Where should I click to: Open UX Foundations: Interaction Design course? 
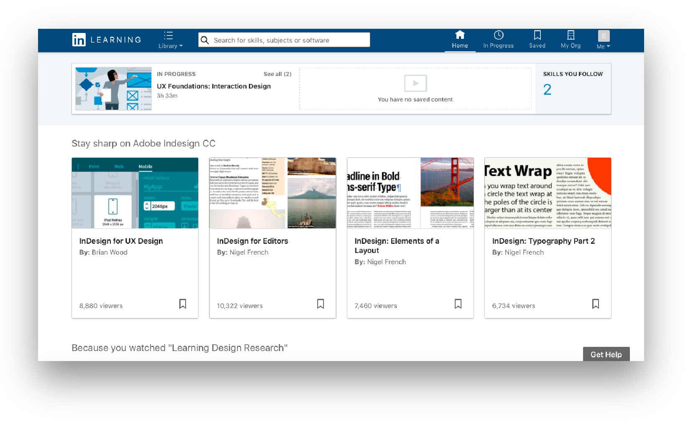click(214, 86)
